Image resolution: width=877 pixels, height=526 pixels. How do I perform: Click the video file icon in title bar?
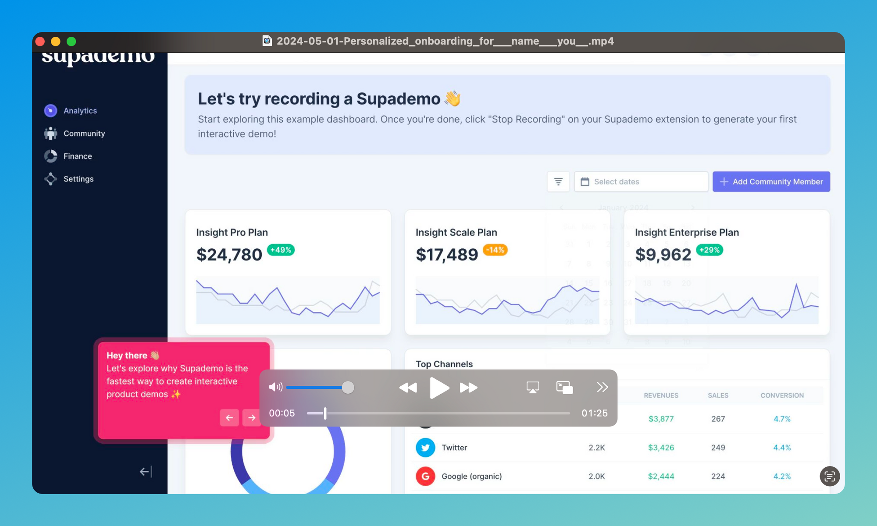[x=267, y=41]
